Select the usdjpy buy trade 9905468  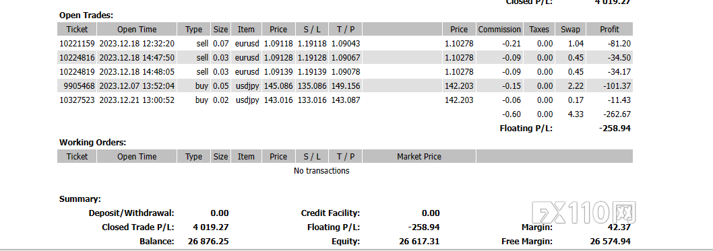pyautogui.click(x=345, y=85)
